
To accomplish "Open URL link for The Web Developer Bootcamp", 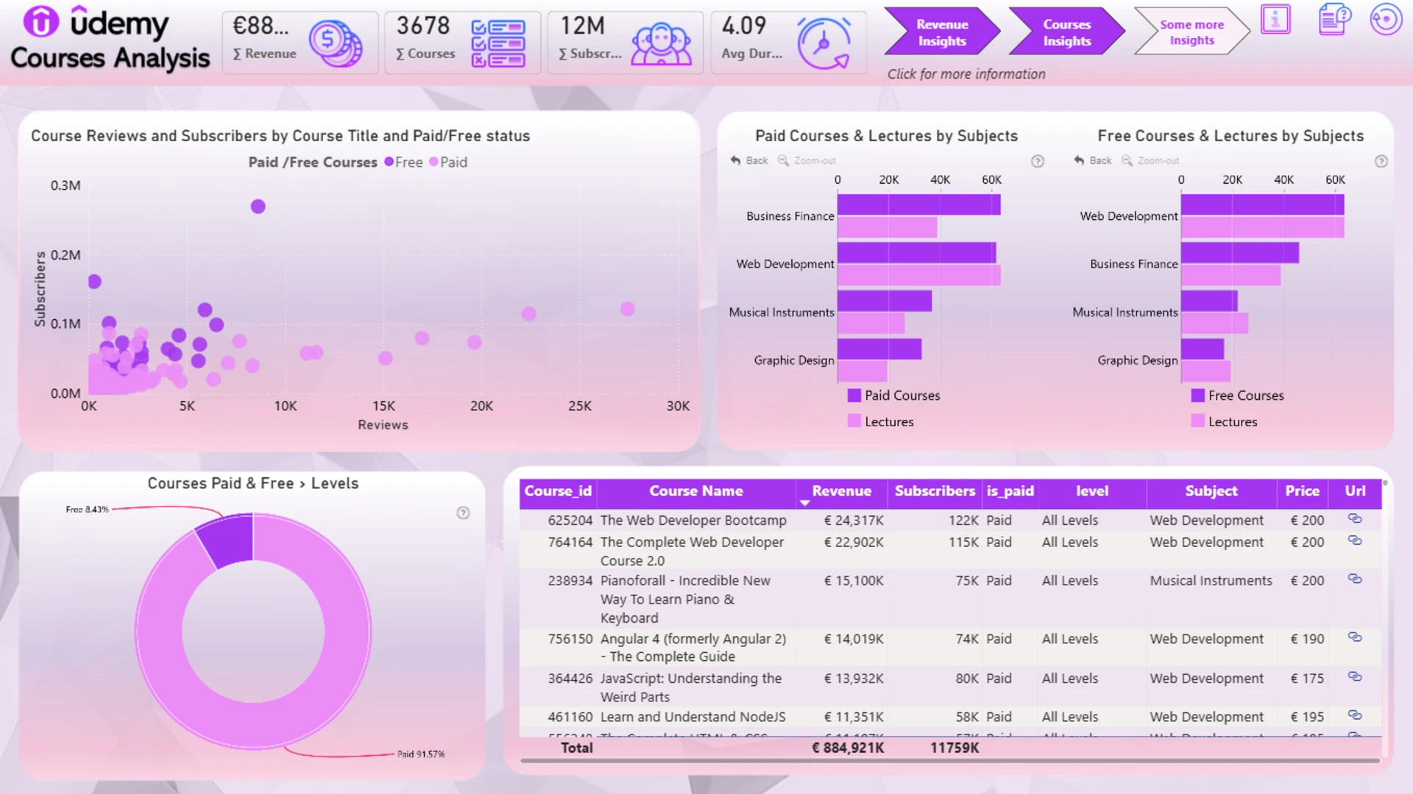I will coord(1355,519).
